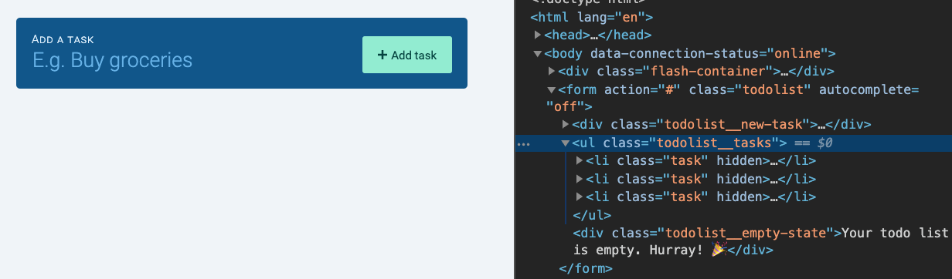Click the 'is empty. Hurray!' text

[639, 250]
